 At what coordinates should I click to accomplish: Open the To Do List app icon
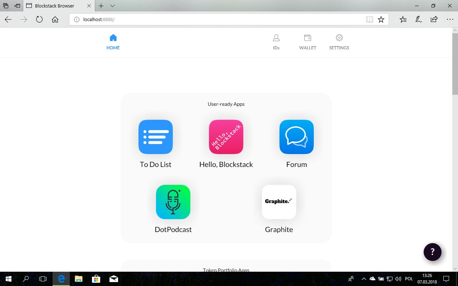point(156,137)
